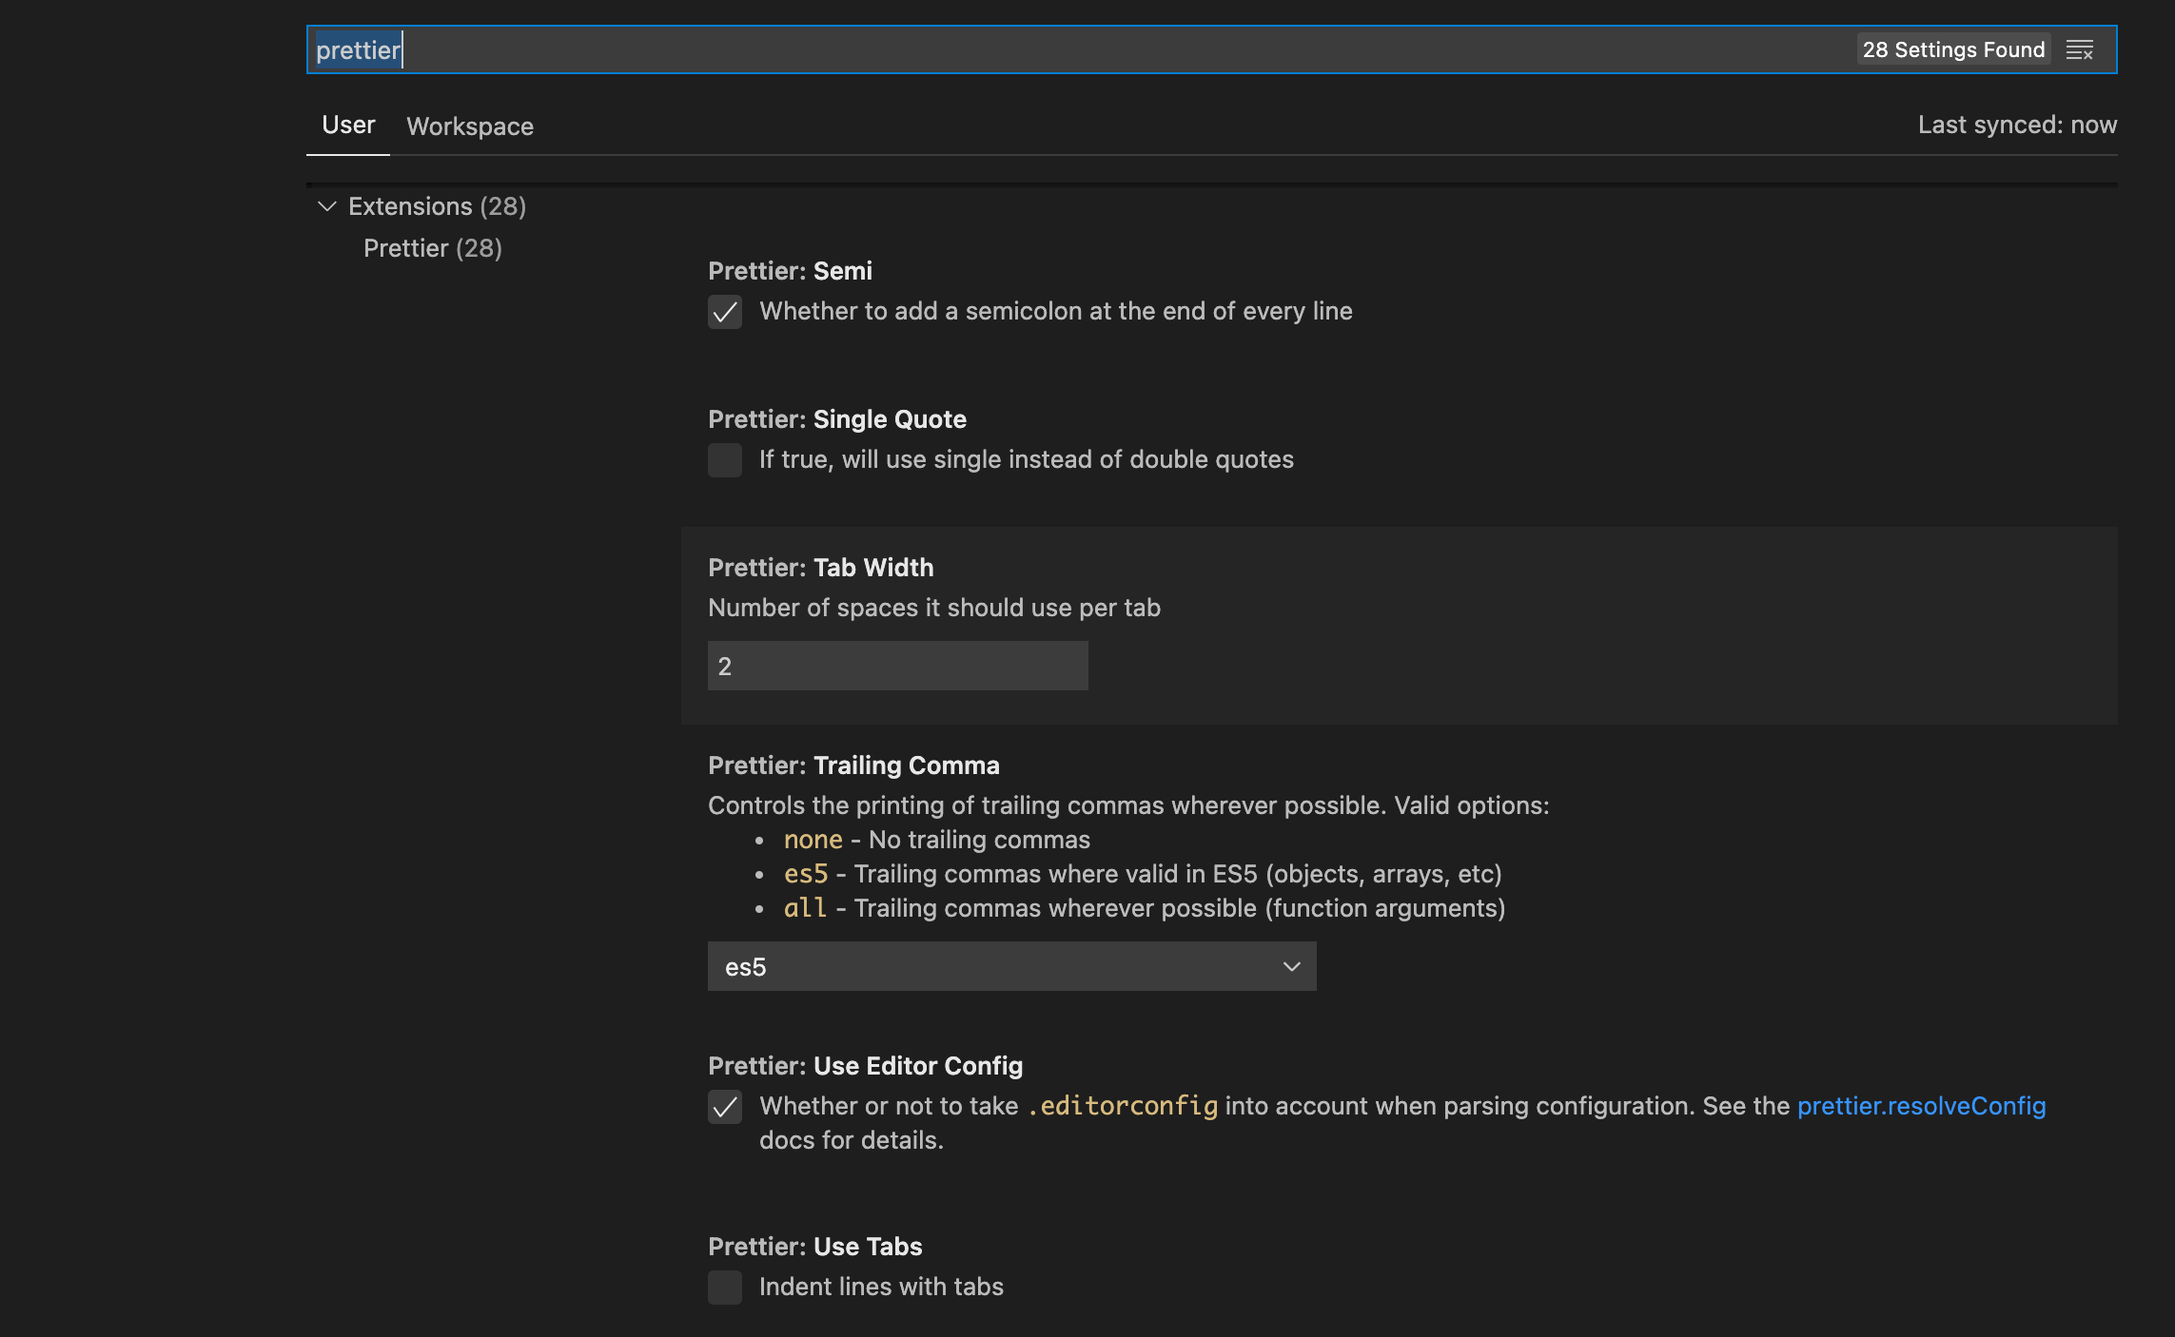The height and width of the screenshot is (1337, 2175).
Task: Click the dropdown arrow on Trailing Comma
Action: [1291, 967]
